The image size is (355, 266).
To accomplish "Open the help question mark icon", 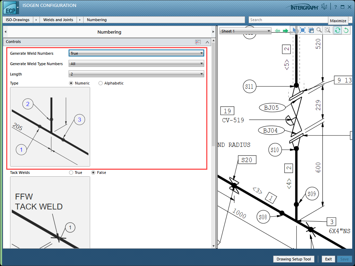I will 336,7.
